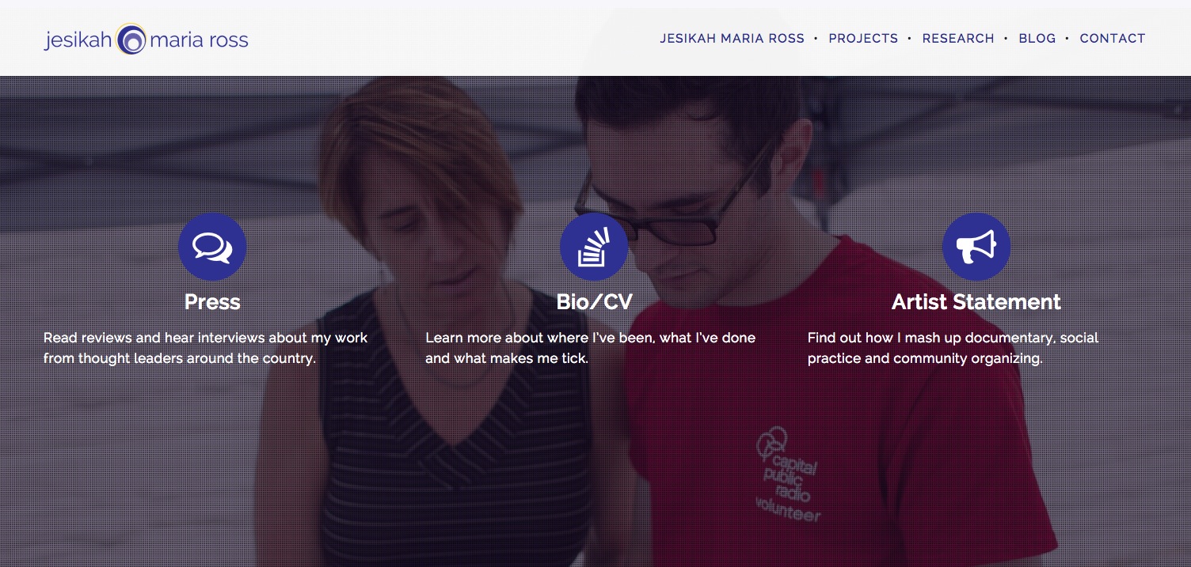The image size is (1191, 567).
Task: Open the Bio/CV stacked papers icon
Action: (x=594, y=247)
